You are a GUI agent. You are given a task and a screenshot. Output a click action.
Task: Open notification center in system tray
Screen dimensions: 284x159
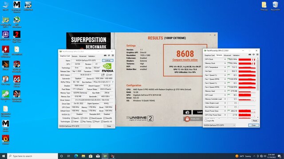279,156
